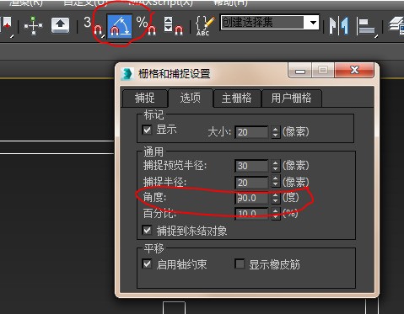The width and height of the screenshot is (404, 314).
Task: Switch to the 捕捉 tab
Action: point(145,98)
